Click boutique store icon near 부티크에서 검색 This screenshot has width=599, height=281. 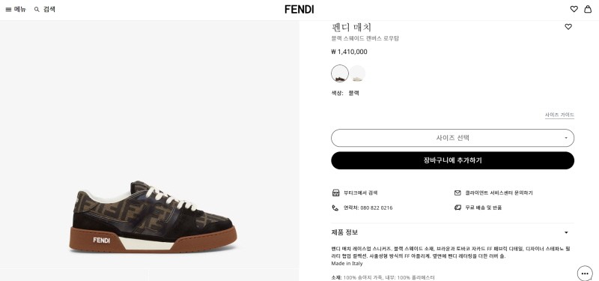point(335,193)
